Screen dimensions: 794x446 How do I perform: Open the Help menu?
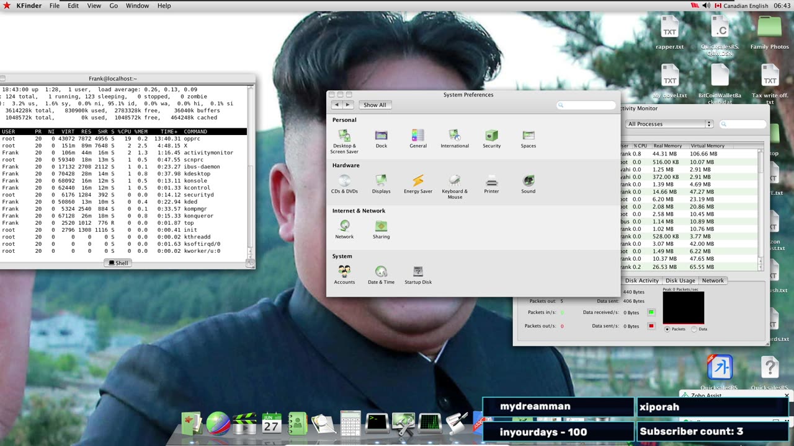(x=164, y=6)
